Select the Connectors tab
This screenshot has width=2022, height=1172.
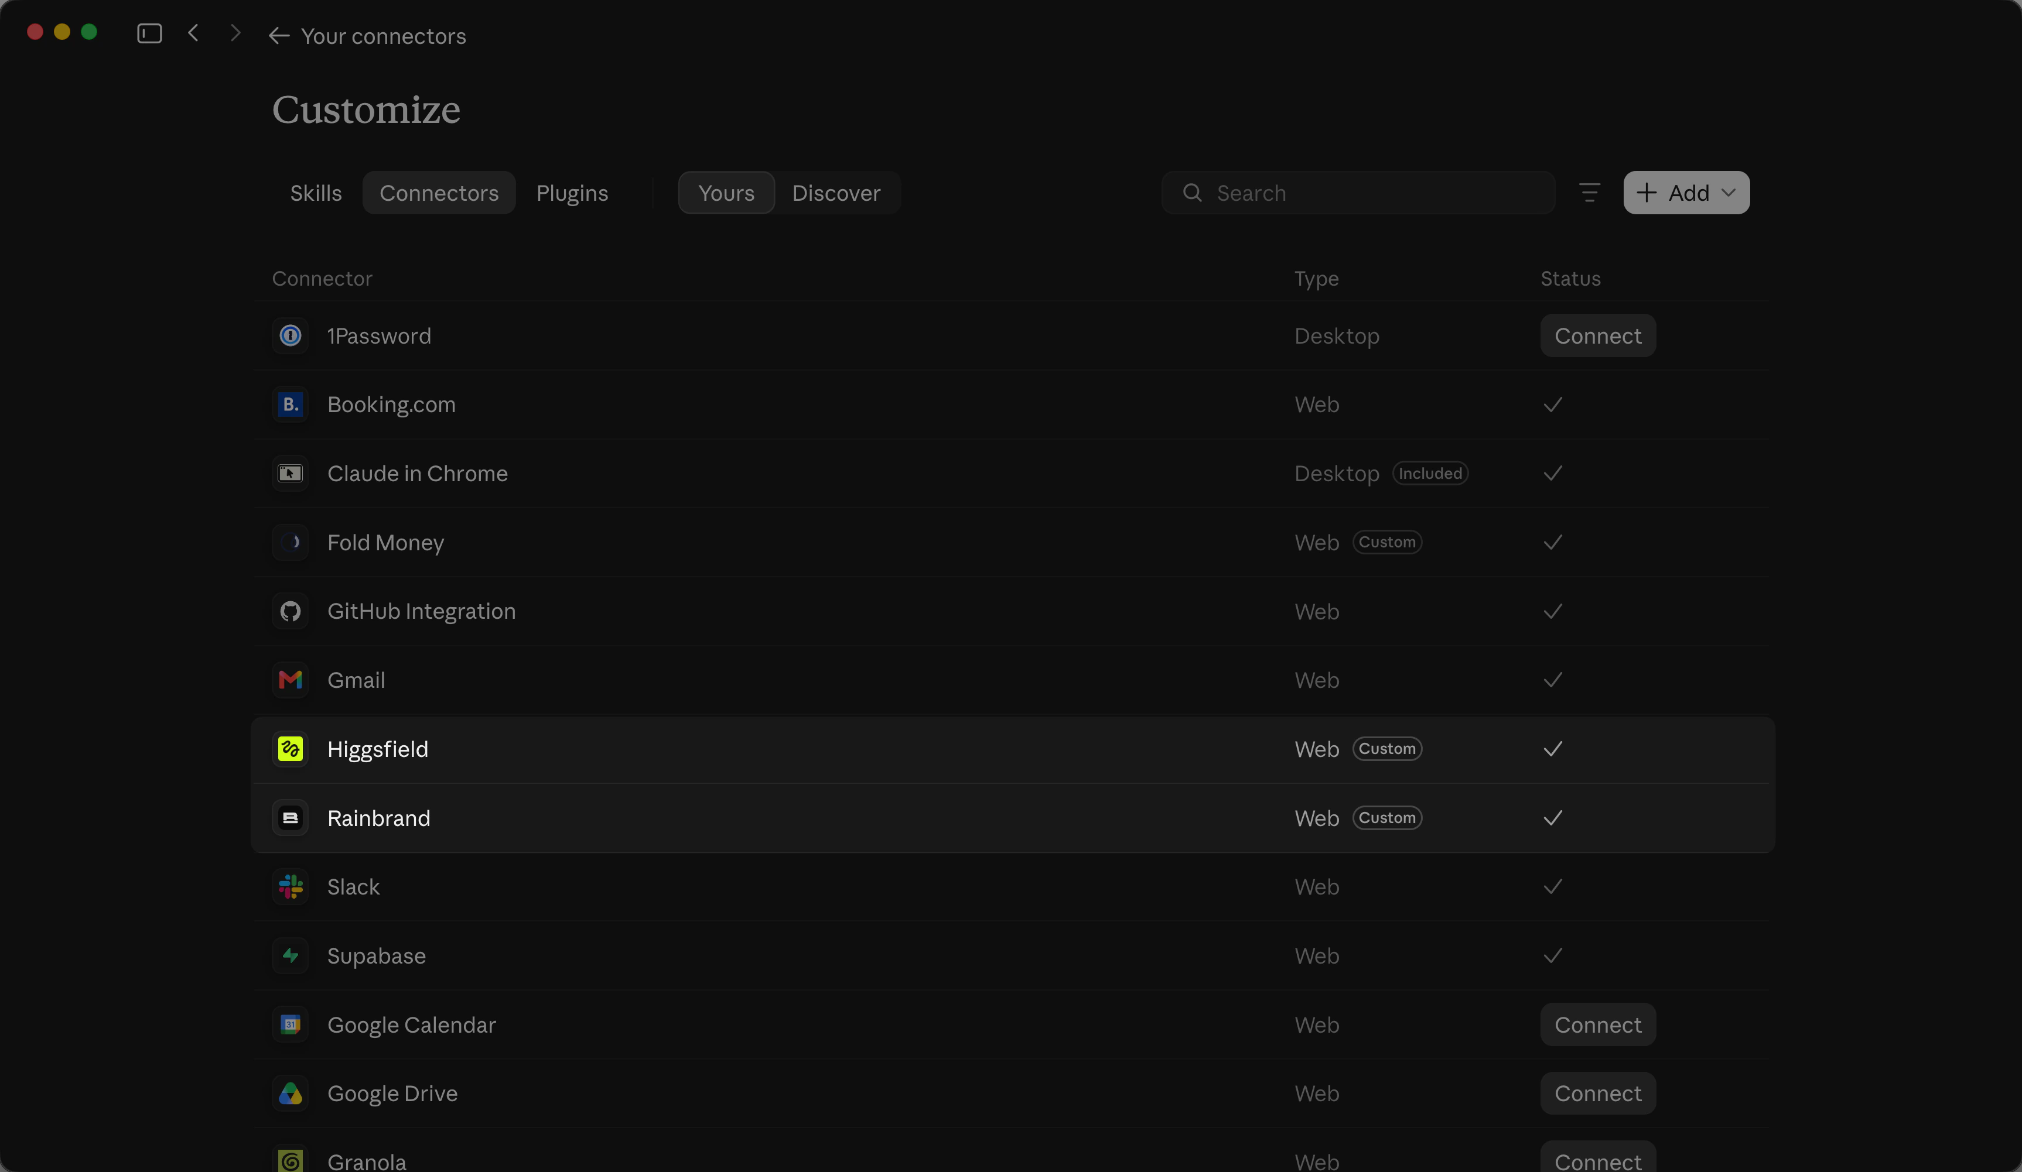[x=439, y=193]
